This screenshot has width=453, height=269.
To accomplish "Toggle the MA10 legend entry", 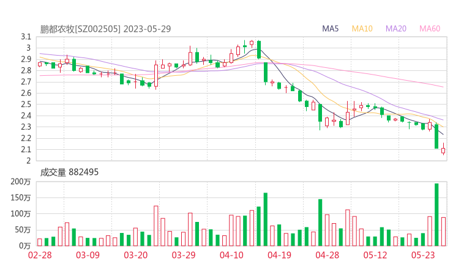I will [362, 29].
